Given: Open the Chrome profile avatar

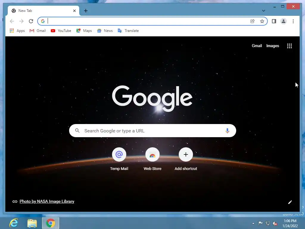Looking at the screenshot, I should click(x=284, y=21).
